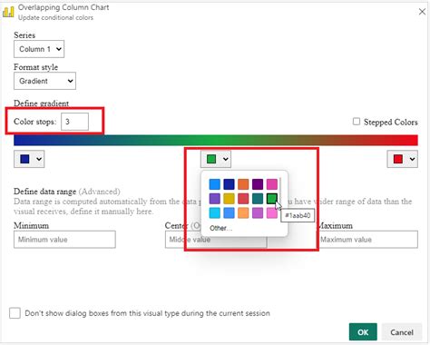Pick the red swatch in middle palette row
The image size is (430, 345).
[243, 199]
